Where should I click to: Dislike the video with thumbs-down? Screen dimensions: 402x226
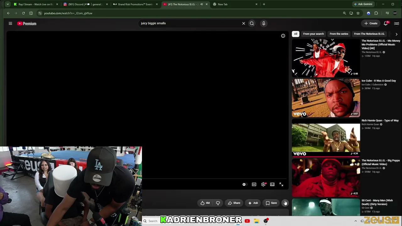[x=218, y=203]
